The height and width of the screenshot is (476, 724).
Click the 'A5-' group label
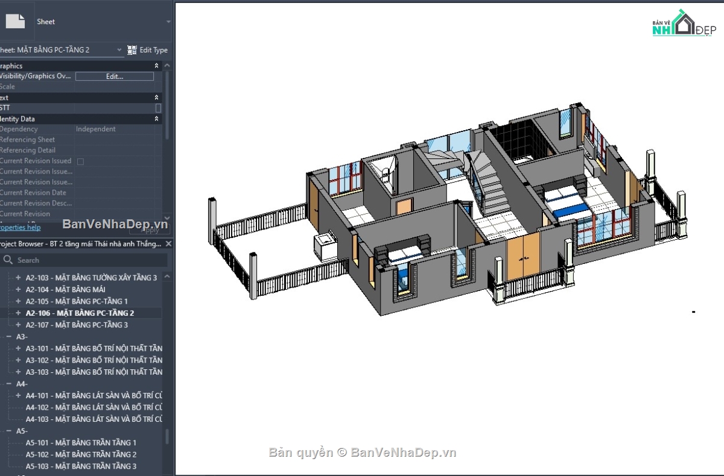[22, 431]
